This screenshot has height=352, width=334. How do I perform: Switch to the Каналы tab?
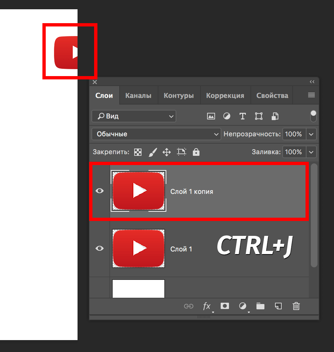138,96
